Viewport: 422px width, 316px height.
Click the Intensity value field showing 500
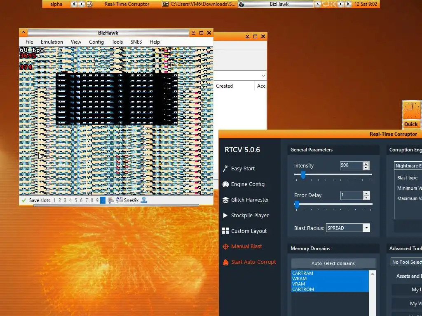click(351, 165)
